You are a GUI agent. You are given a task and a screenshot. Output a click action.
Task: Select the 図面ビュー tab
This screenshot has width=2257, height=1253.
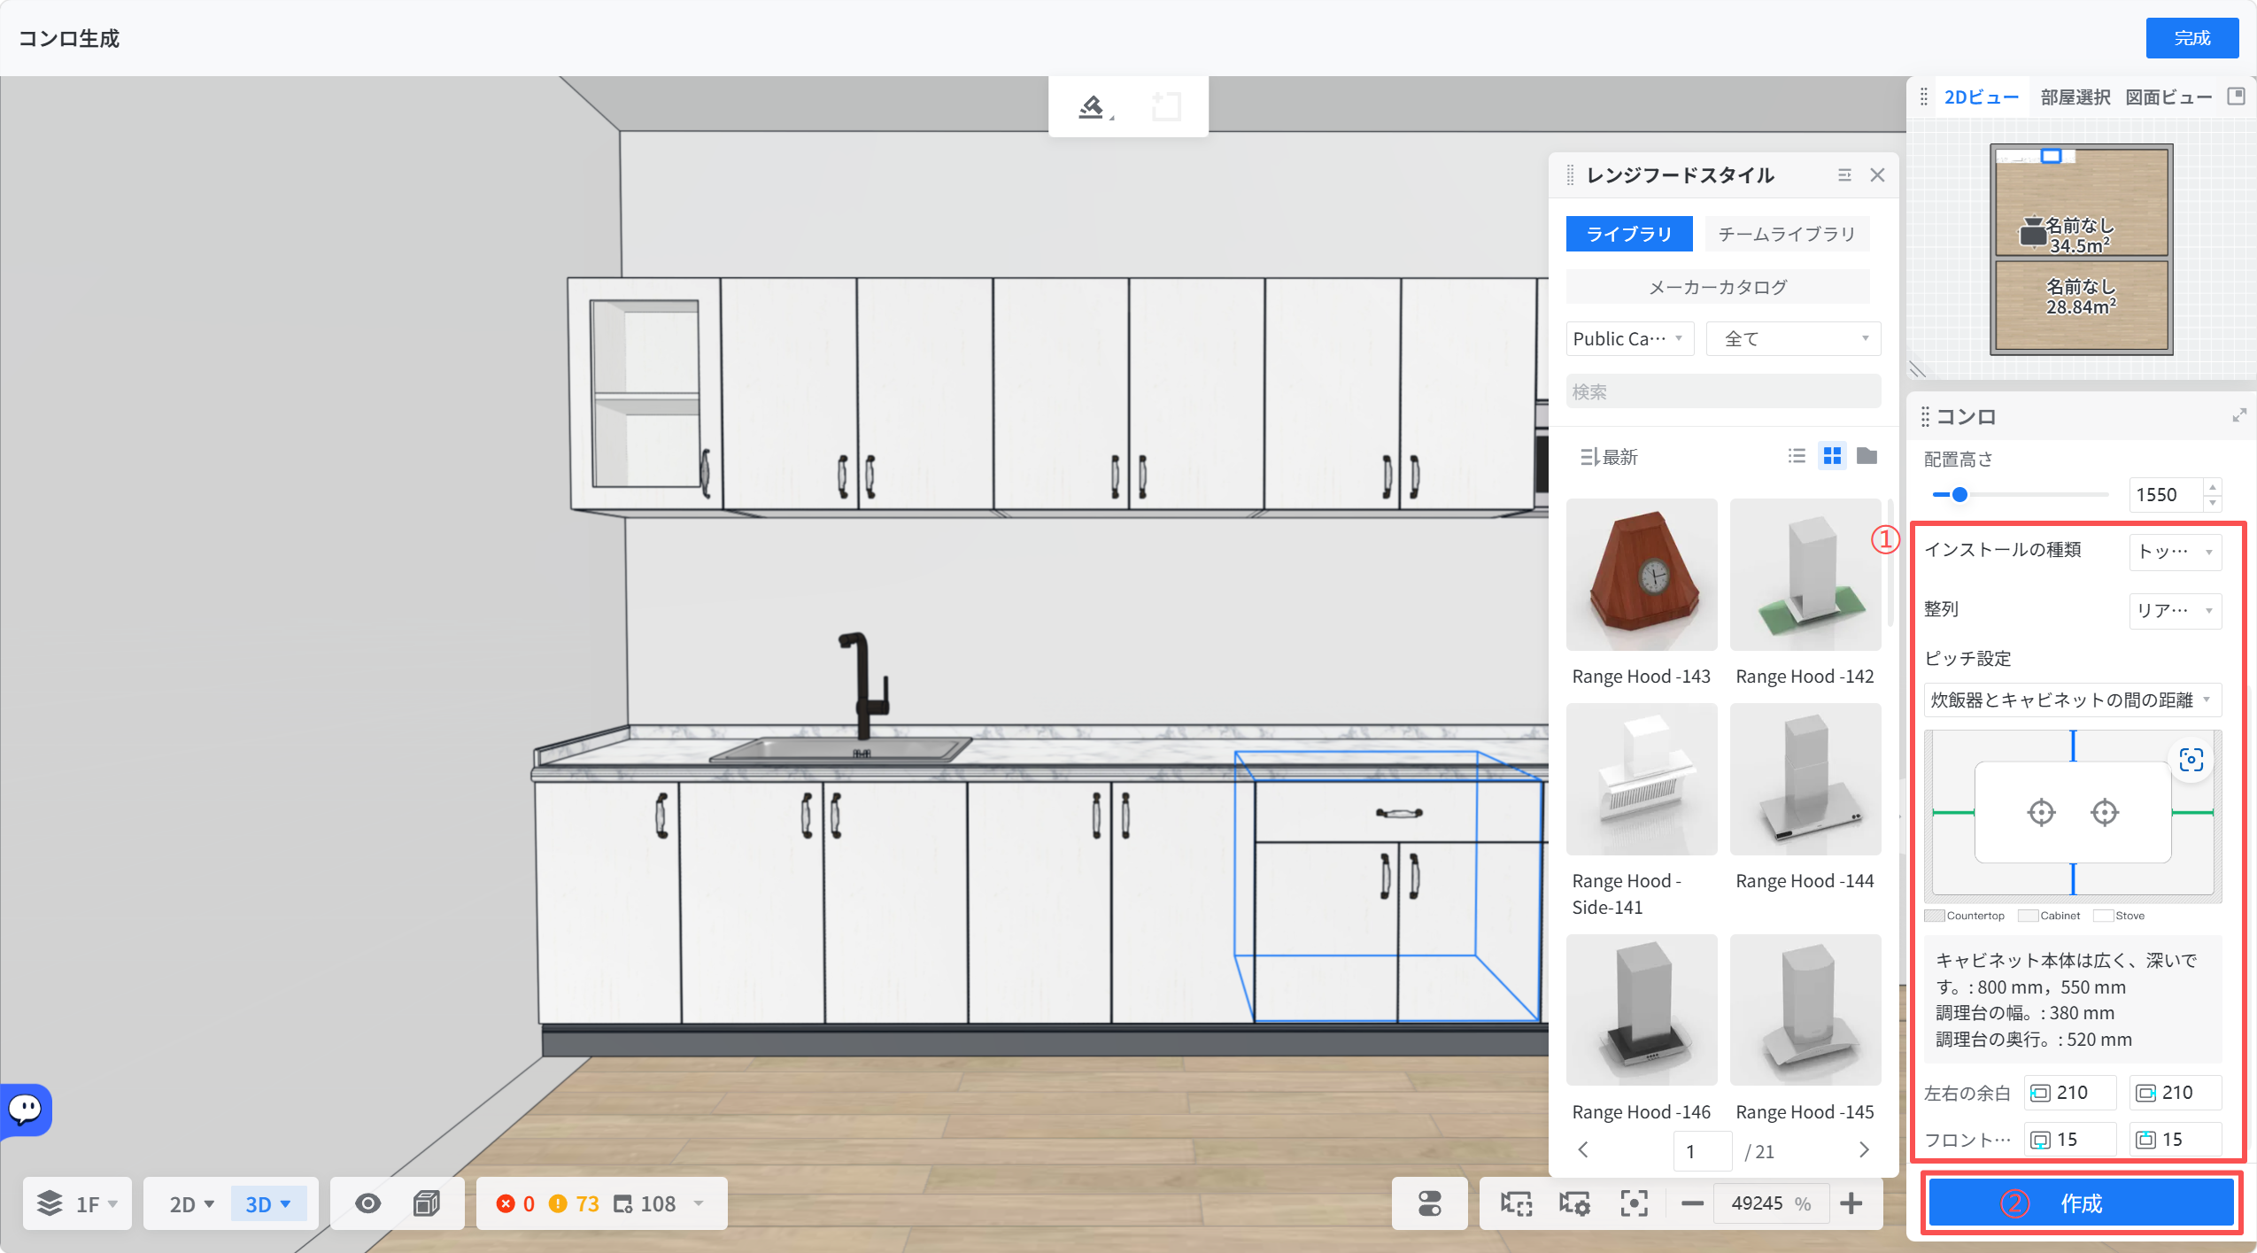[x=2169, y=97]
